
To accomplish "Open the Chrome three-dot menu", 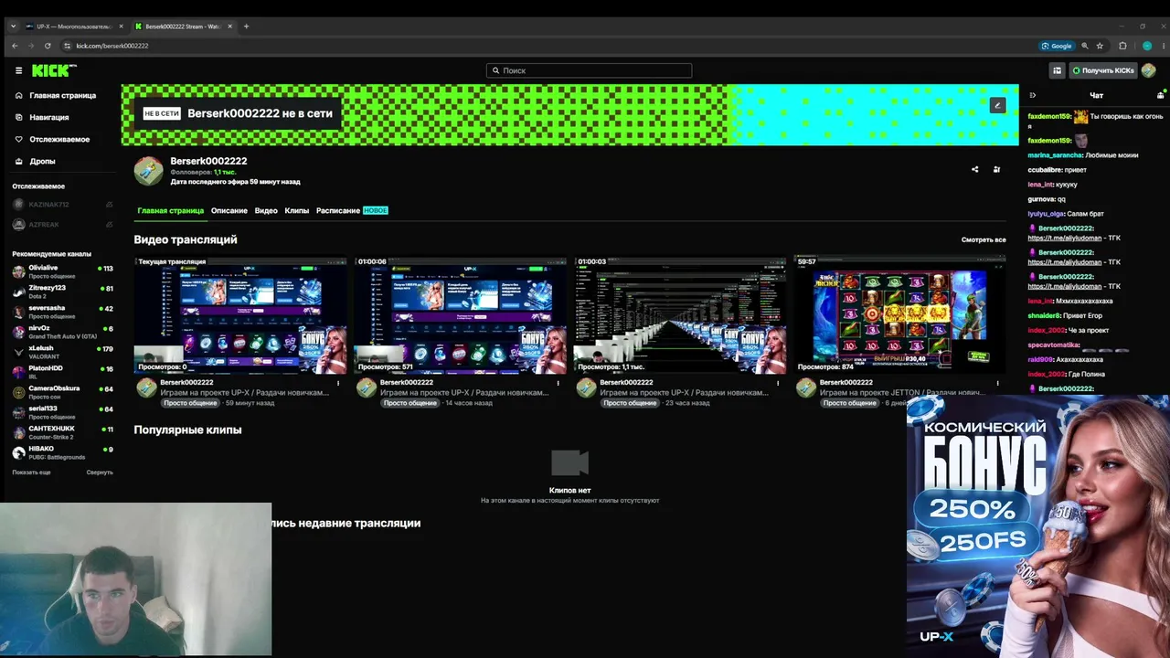I will [1162, 46].
